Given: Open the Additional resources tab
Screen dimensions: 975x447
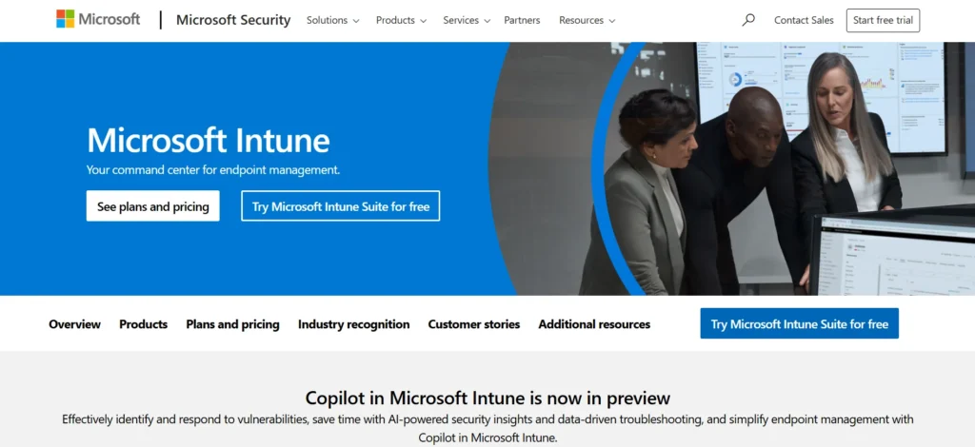Looking at the screenshot, I should tap(594, 324).
